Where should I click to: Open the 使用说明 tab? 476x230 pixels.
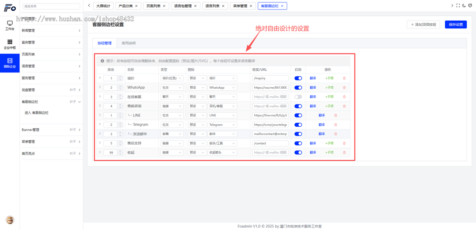129,43
